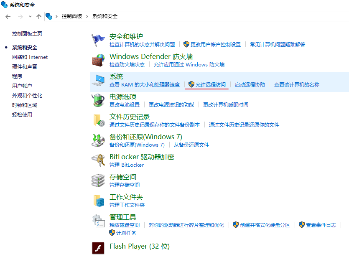Click the Forward arrow navigation button
Image resolution: width=349 pixels, height=262 pixels.
point(20,16)
